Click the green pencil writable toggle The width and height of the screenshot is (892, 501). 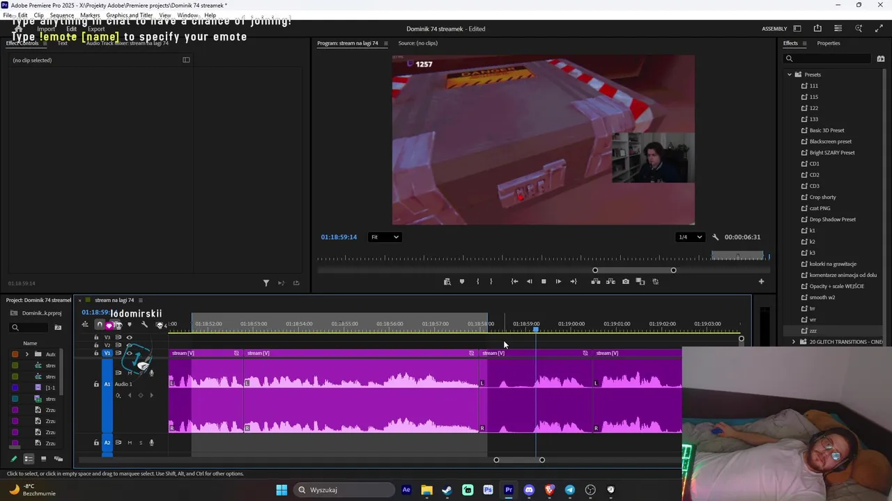(x=13, y=459)
